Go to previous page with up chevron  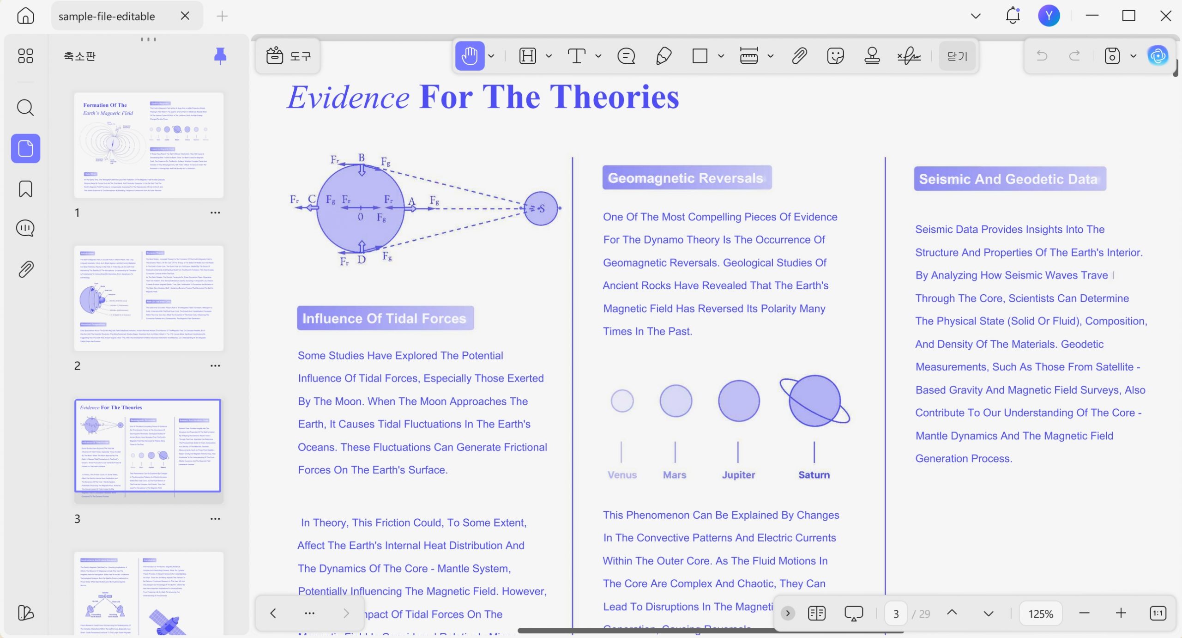(x=952, y=613)
